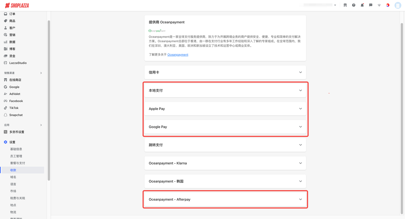The image size is (405, 219).
Task: Click the Shoplazza logo
Action: [x=17, y=5]
